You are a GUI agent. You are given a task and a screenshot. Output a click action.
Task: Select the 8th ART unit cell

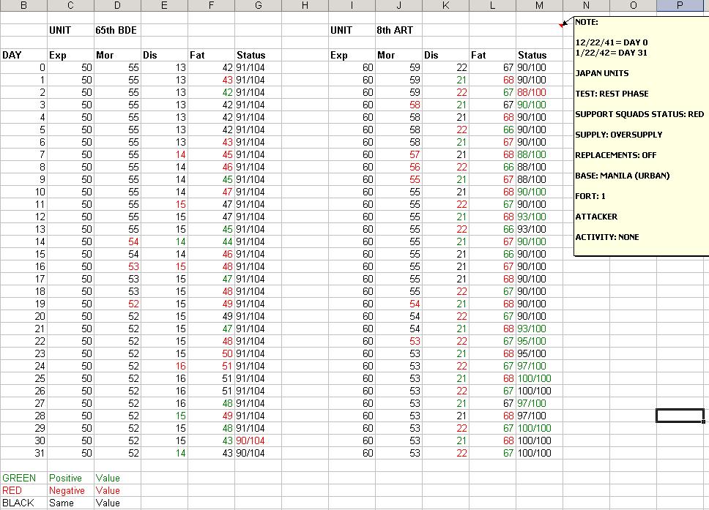(x=398, y=30)
